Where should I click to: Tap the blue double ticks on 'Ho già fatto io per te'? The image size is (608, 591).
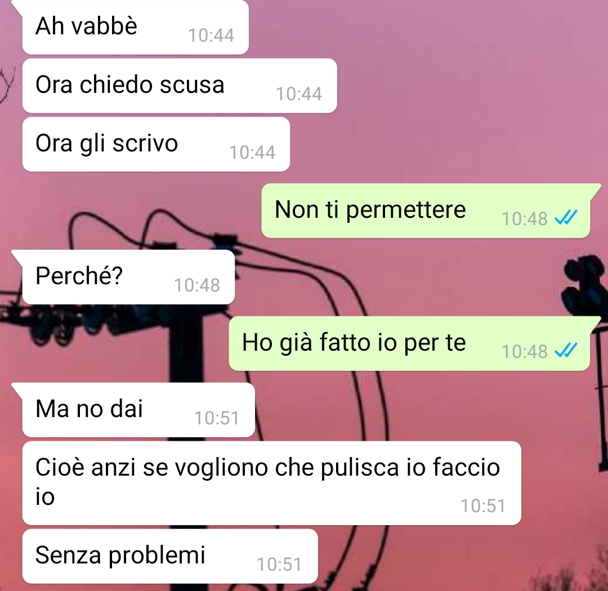click(566, 350)
